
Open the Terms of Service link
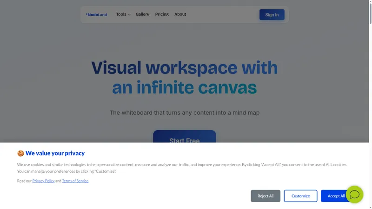pyautogui.click(x=75, y=181)
